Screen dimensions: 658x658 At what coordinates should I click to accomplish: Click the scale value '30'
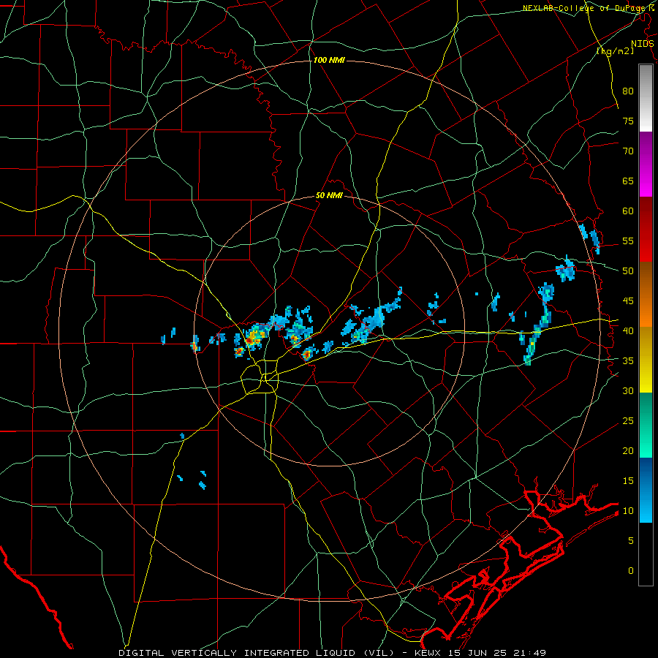628,391
